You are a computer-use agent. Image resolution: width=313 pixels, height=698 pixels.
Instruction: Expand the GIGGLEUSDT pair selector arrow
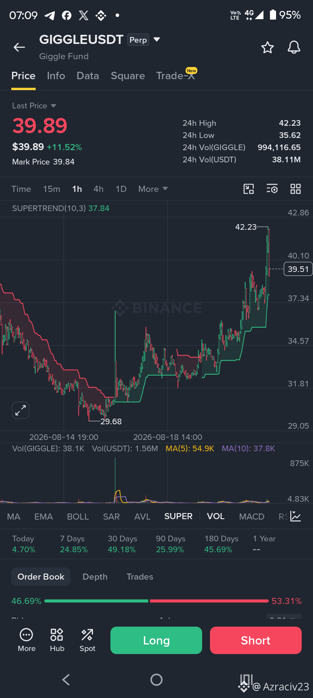(x=157, y=40)
